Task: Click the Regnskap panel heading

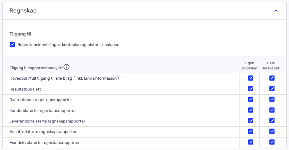Action: 23,11
